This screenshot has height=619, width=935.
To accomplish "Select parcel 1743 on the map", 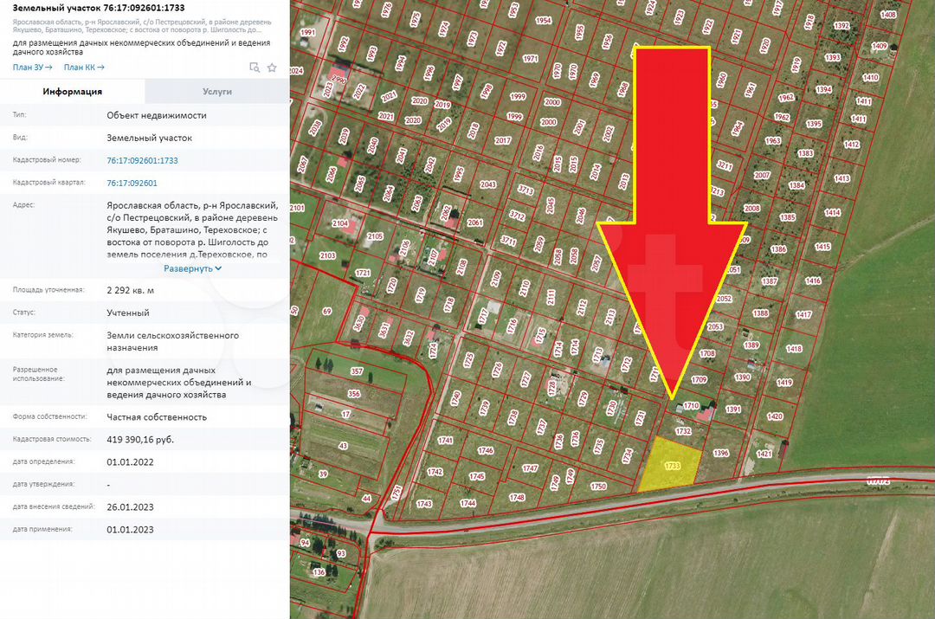I will click(x=424, y=503).
